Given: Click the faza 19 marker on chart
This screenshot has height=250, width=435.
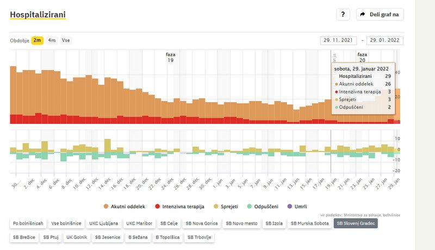Looking at the screenshot, I should 171,57.
